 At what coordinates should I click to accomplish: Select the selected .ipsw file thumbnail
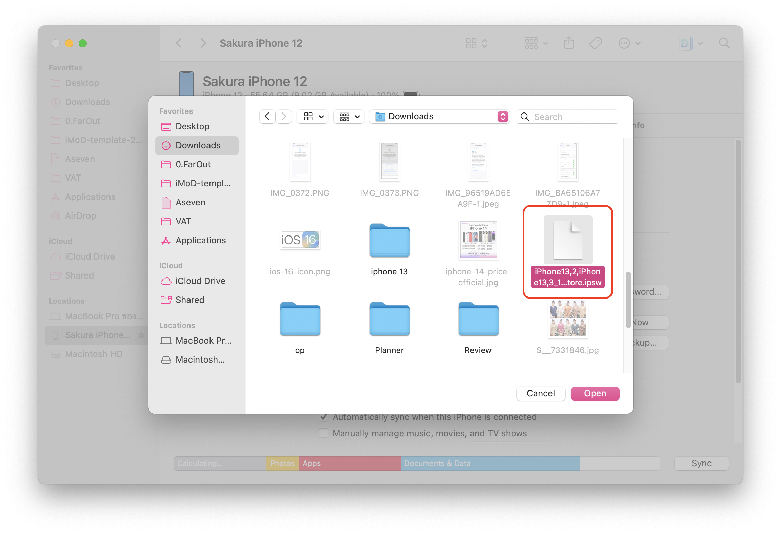[x=568, y=240]
